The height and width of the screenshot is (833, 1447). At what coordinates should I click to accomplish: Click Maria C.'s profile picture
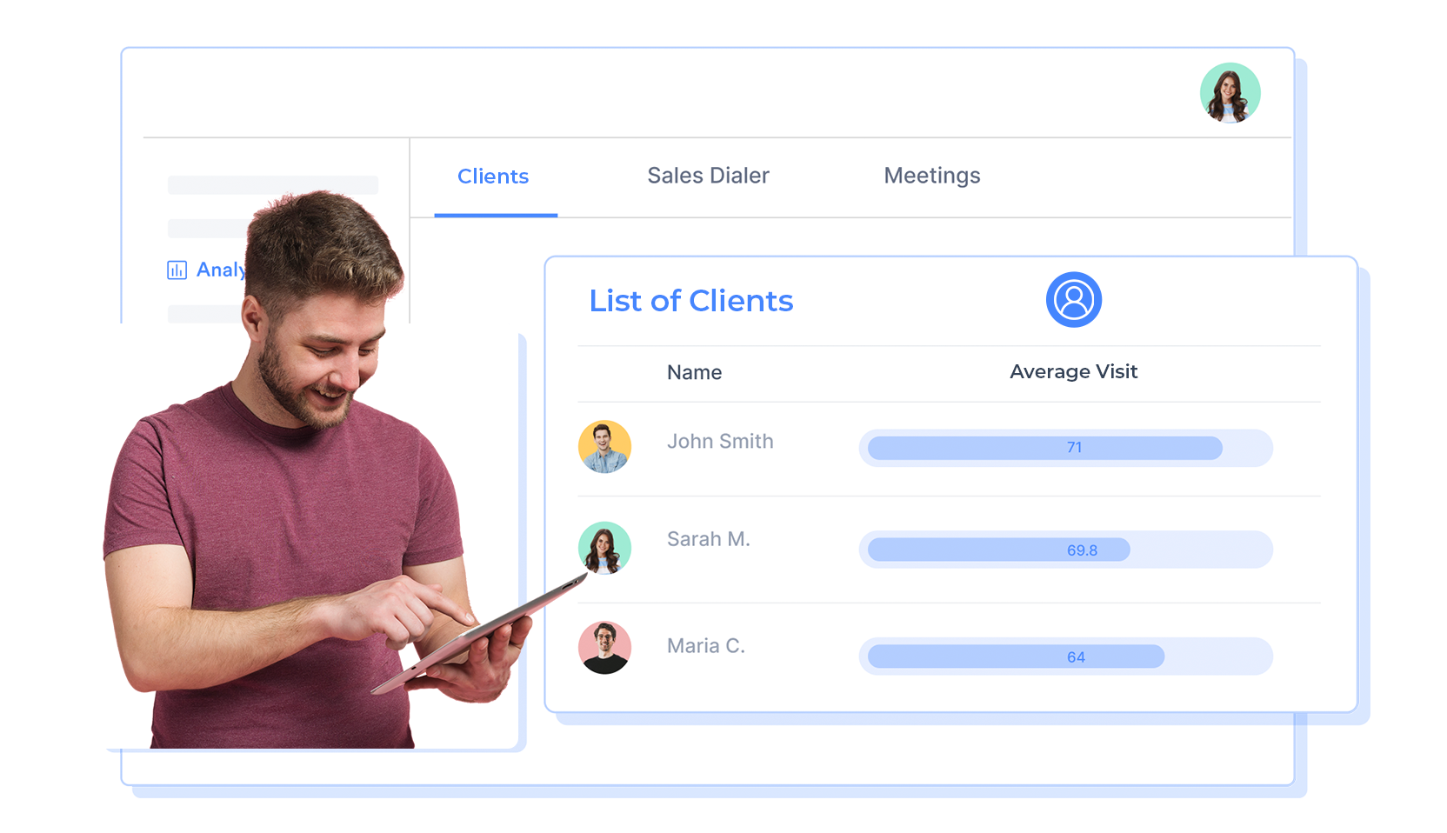coord(604,648)
